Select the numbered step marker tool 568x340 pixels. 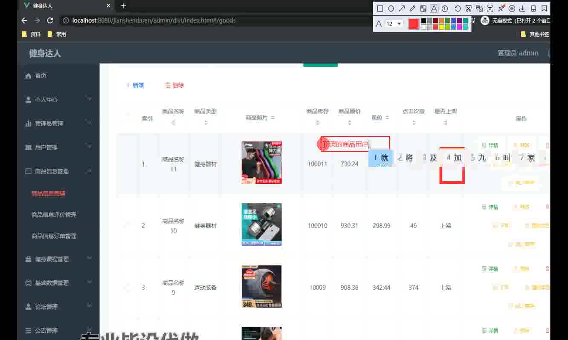pyautogui.click(x=445, y=9)
